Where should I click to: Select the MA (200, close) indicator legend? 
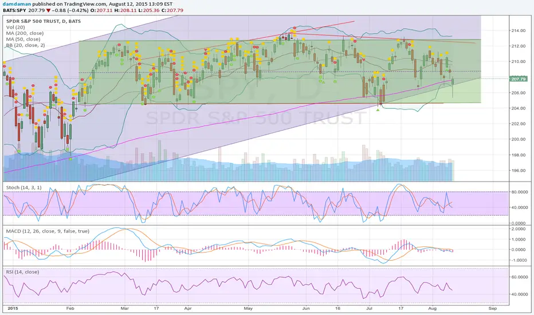tap(25, 33)
